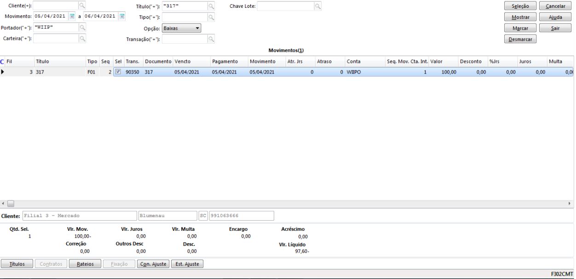Screen dimensions: 576x279
Task: Click the horizontal scrollbar left arrow
Action: (3, 203)
